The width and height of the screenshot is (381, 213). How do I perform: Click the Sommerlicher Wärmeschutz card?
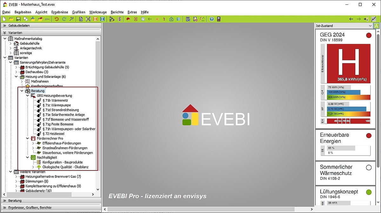[x=345, y=173]
